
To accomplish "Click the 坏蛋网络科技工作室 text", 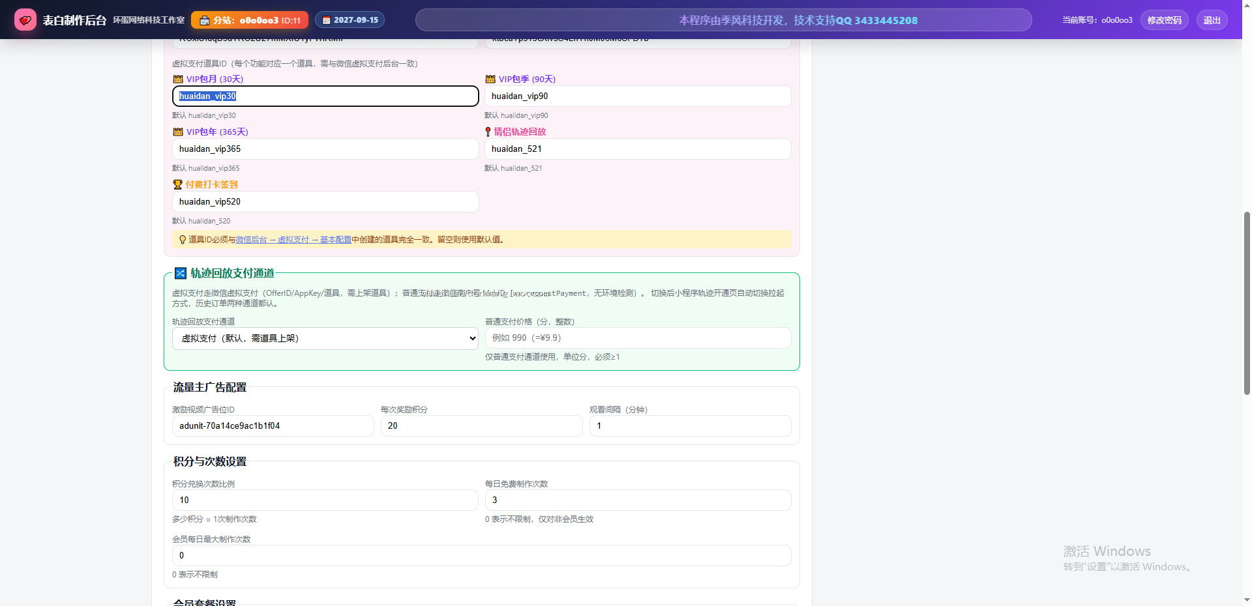I will point(149,20).
